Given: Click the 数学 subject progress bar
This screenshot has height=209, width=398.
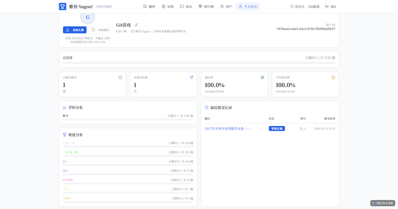Looking at the screenshot, I should point(128,119).
